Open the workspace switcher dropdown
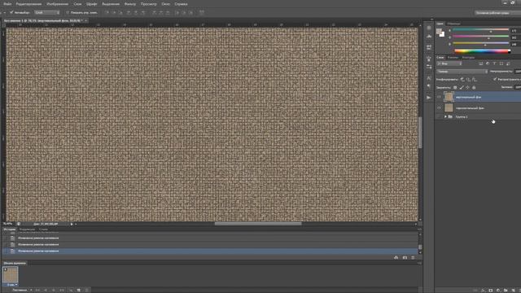This screenshot has height=293, width=521. point(497,13)
